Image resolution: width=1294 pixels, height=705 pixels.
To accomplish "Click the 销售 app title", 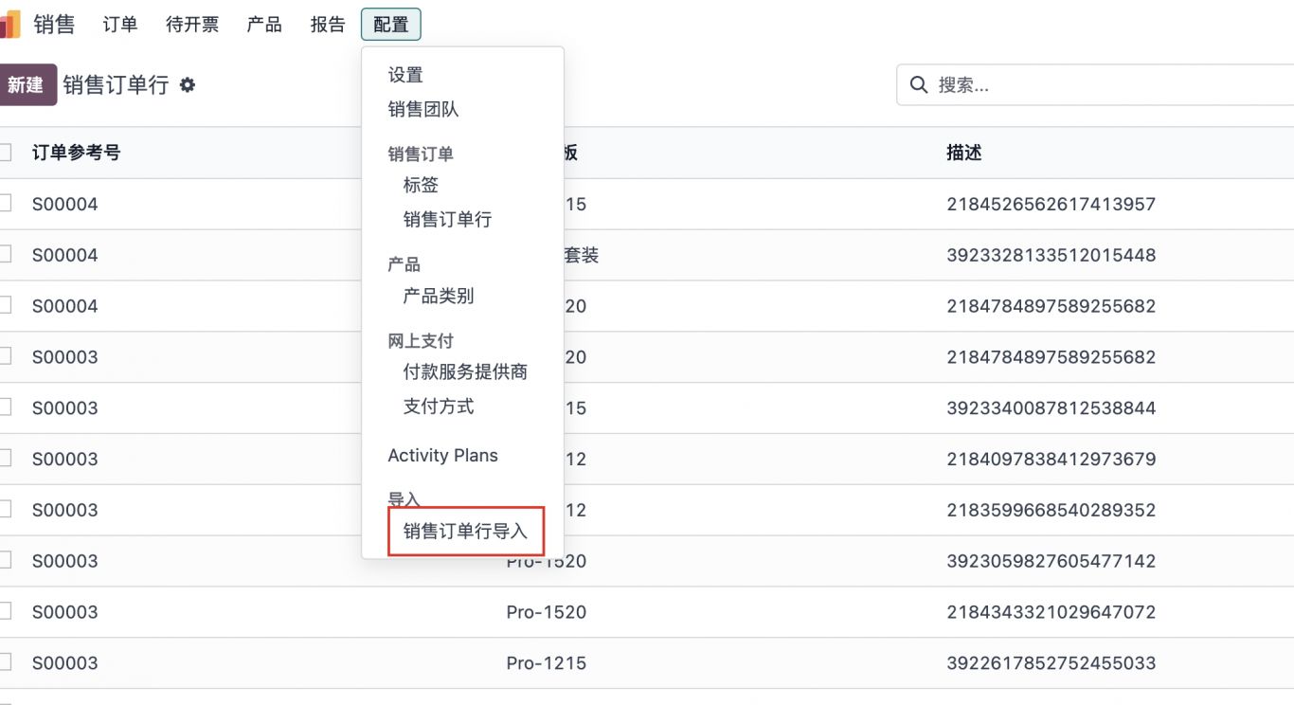I will click(x=54, y=25).
